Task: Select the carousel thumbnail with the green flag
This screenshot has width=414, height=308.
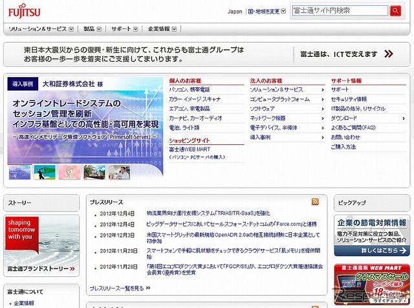Action: (45, 172)
